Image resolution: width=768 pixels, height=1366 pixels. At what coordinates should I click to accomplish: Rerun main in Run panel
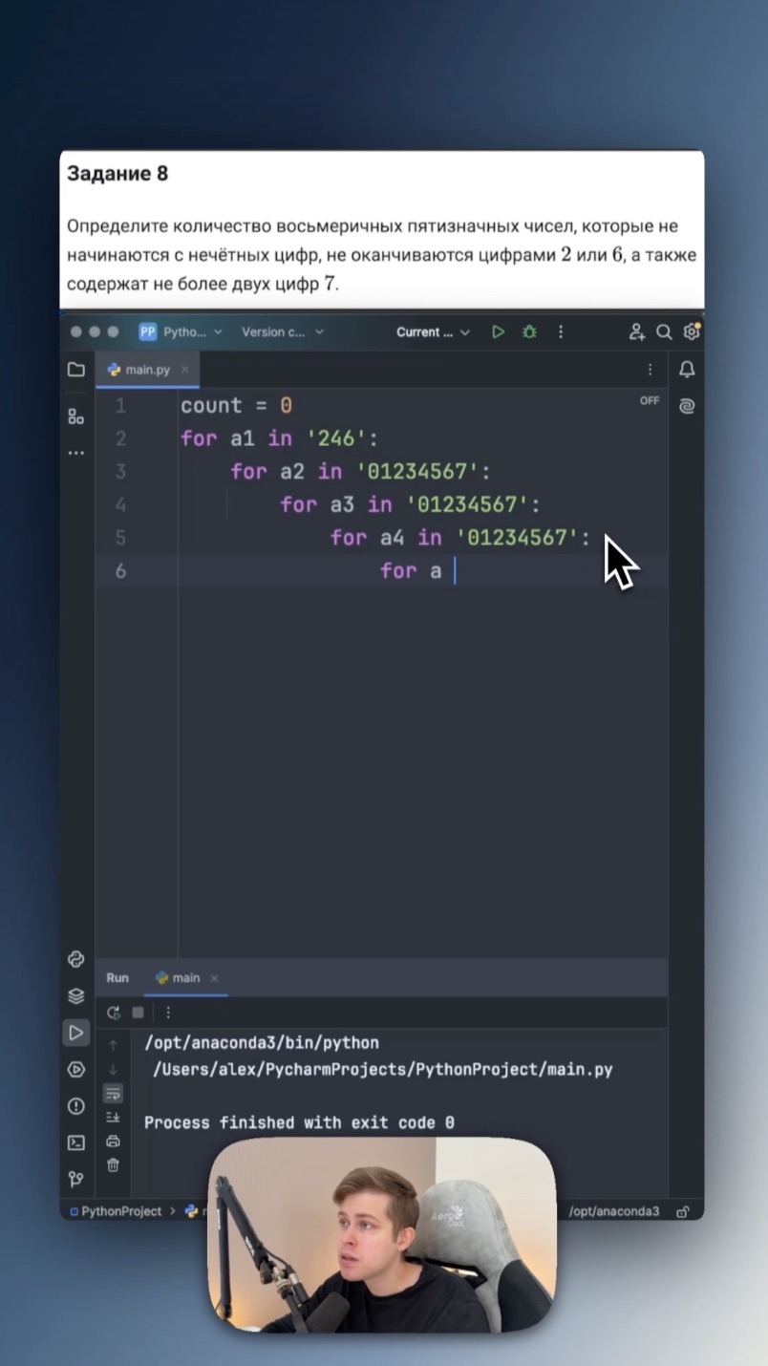point(114,1013)
